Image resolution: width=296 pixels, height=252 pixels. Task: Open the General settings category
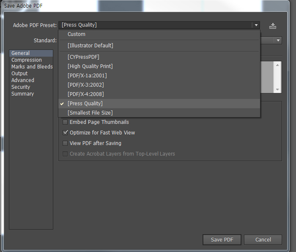click(x=31, y=53)
